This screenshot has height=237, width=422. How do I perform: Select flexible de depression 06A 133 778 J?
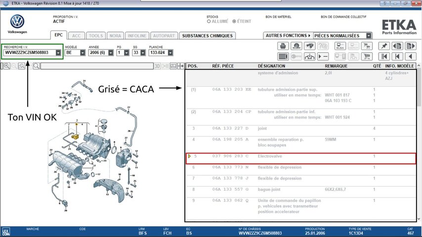(x=301, y=181)
